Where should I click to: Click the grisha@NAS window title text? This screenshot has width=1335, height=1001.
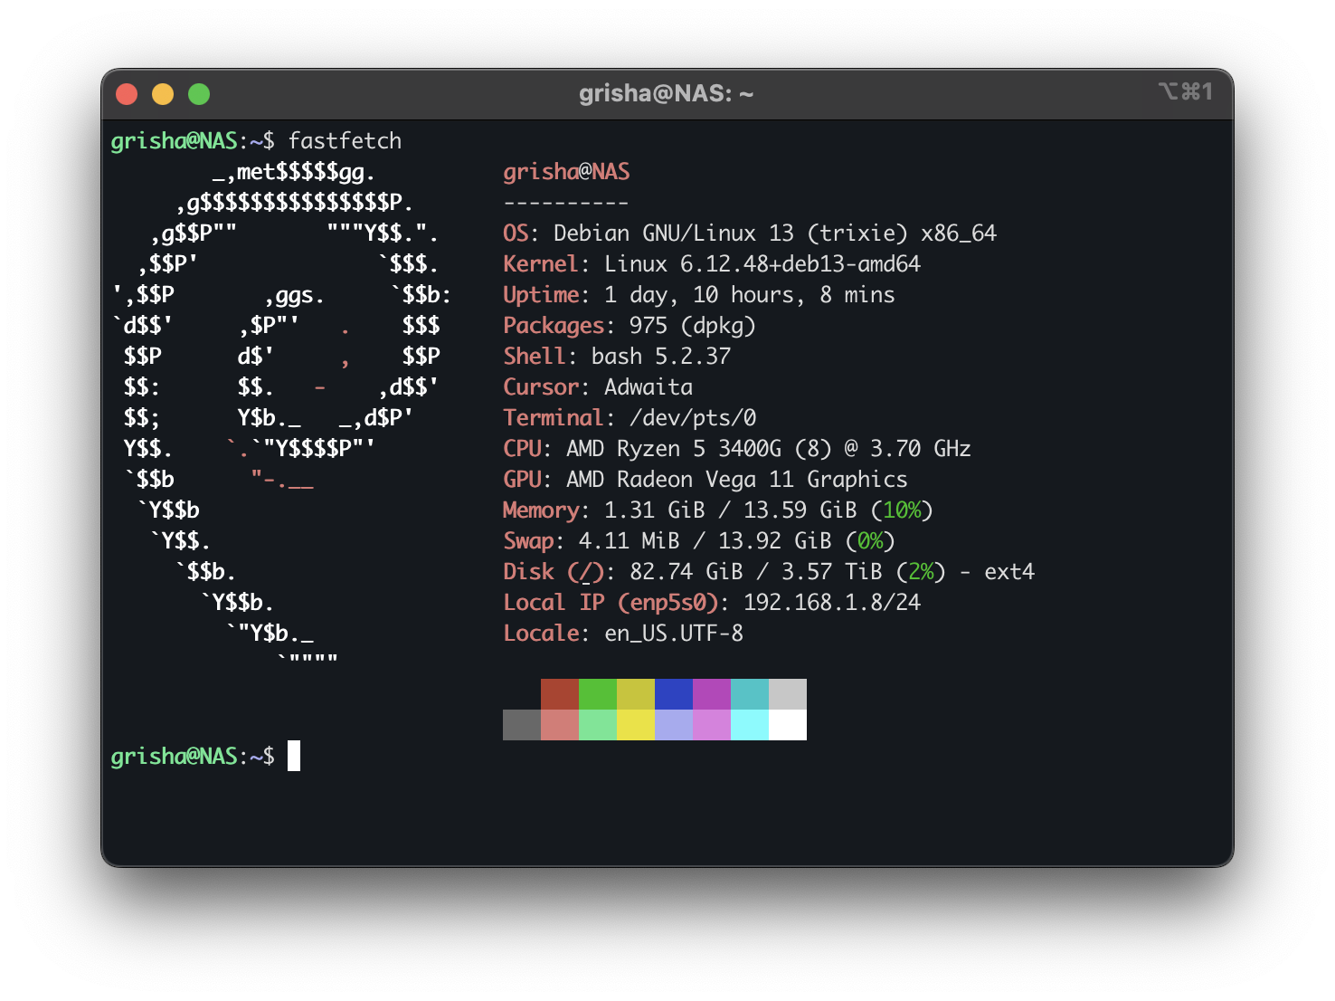click(666, 94)
